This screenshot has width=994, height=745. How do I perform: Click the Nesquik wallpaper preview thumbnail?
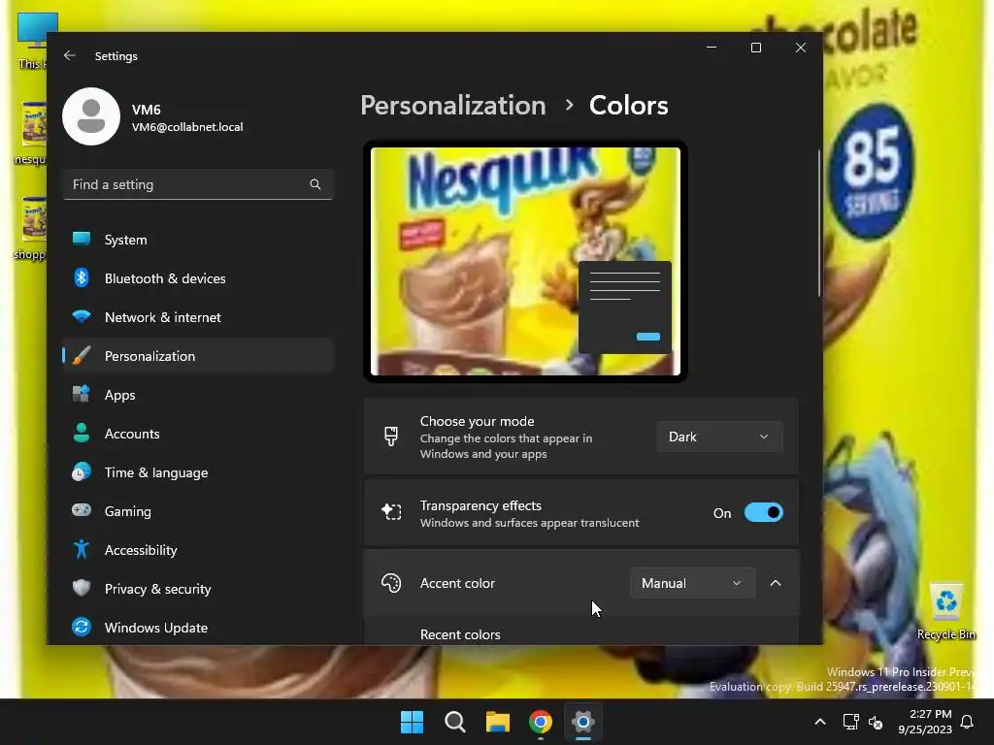coord(525,261)
